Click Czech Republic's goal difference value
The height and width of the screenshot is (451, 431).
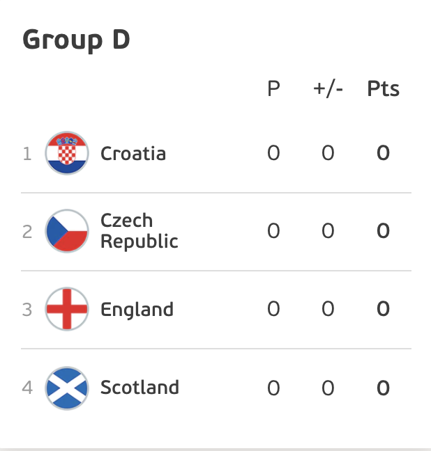[328, 231]
